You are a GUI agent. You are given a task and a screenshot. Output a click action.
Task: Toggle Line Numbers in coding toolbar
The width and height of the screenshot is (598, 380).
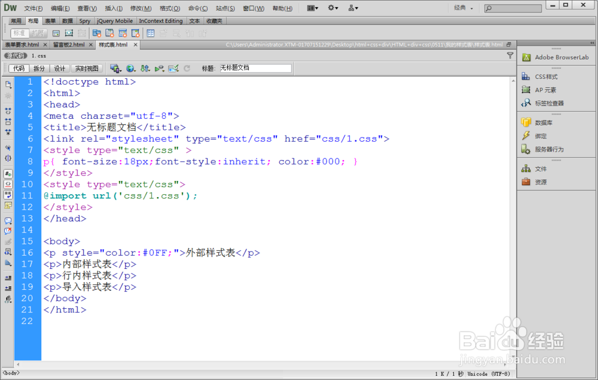[x=8, y=174]
